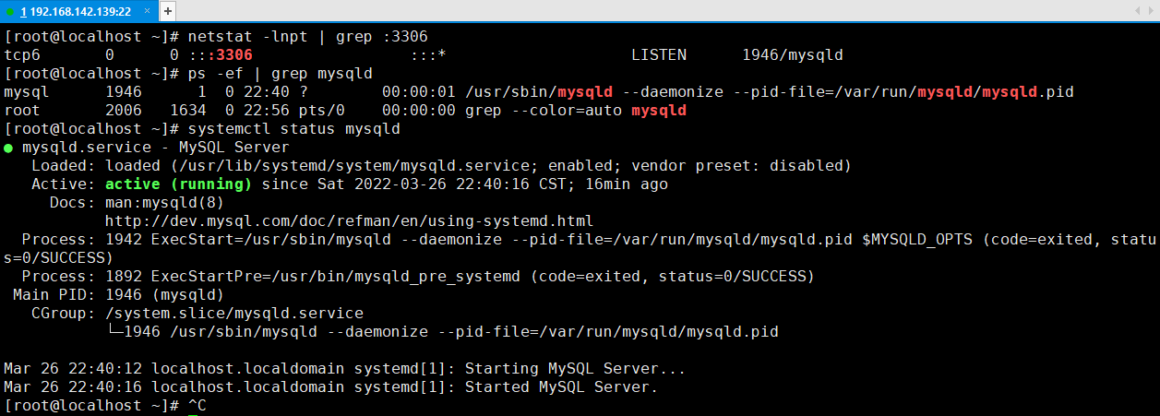Close the 192.168.142.139:22 session tab
1160x416 pixels.
click(x=145, y=12)
